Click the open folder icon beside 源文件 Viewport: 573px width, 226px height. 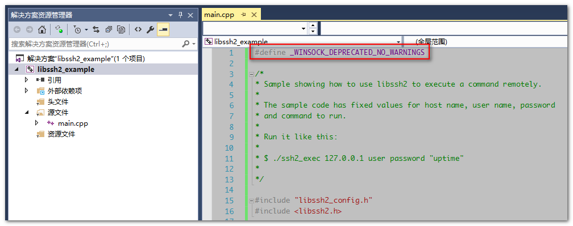[40, 113]
